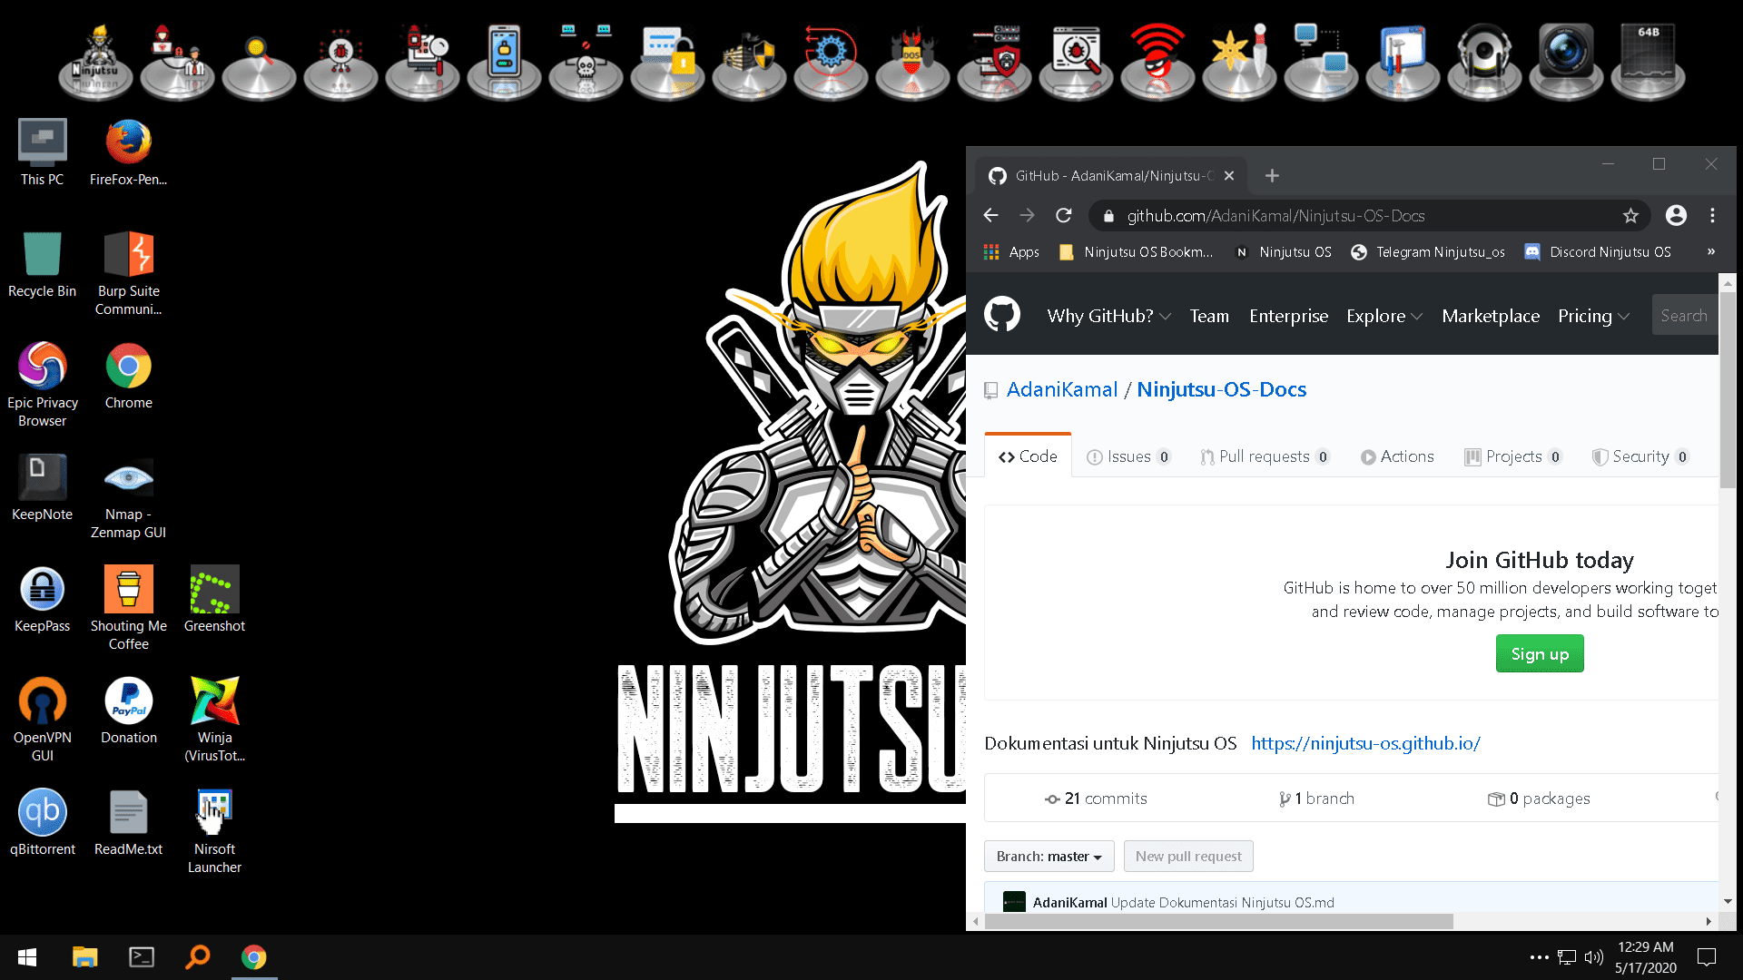1743x980 pixels.
Task: Open Windows Start menu
Action: (x=27, y=956)
